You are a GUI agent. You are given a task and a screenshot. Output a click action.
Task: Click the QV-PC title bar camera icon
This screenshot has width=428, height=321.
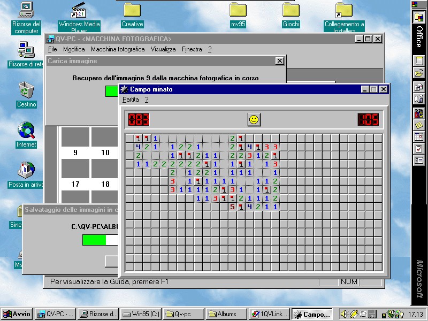coord(50,39)
